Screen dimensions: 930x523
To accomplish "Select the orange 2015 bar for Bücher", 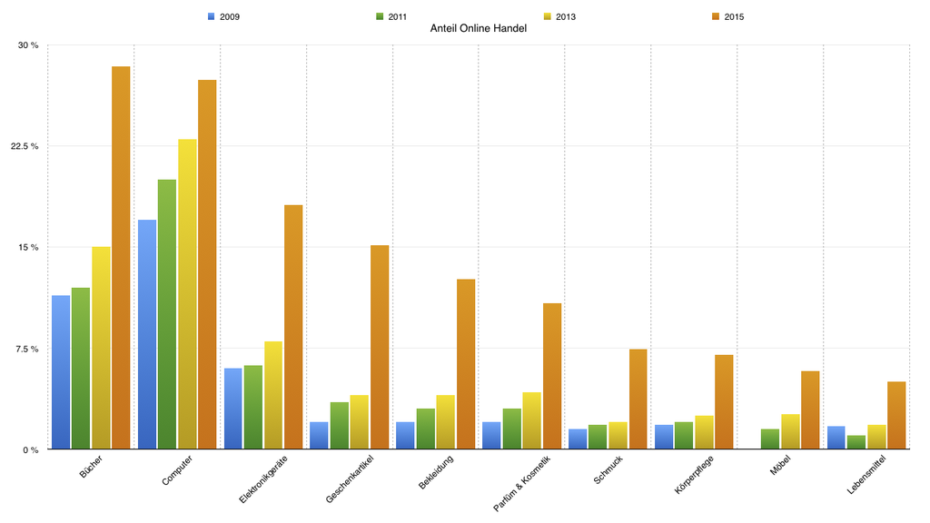I will click(x=121, y=257).
